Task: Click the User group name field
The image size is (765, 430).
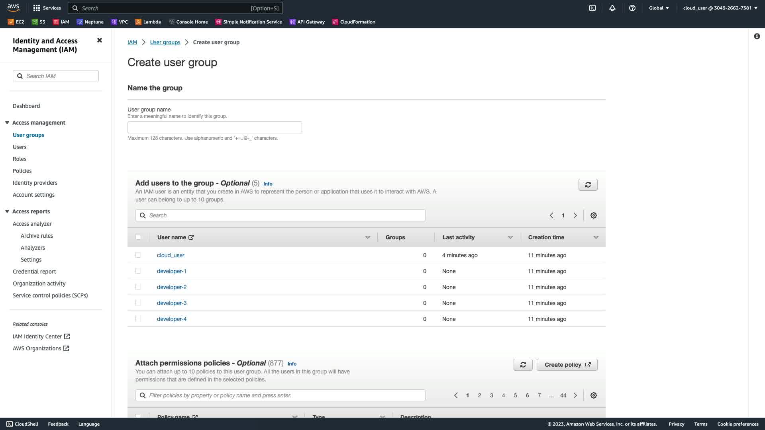Action: (x=214, y=127)
